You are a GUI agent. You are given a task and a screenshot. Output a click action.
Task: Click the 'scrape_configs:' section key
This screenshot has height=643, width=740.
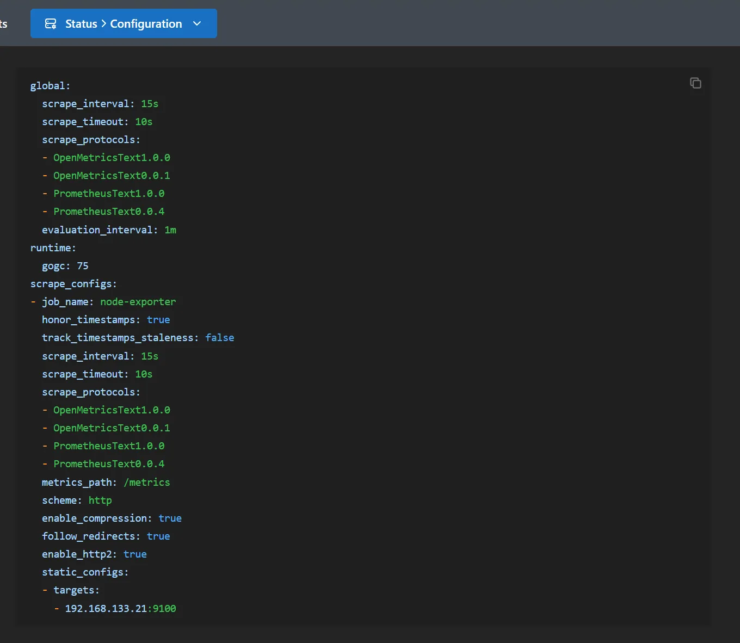point(73,284)
